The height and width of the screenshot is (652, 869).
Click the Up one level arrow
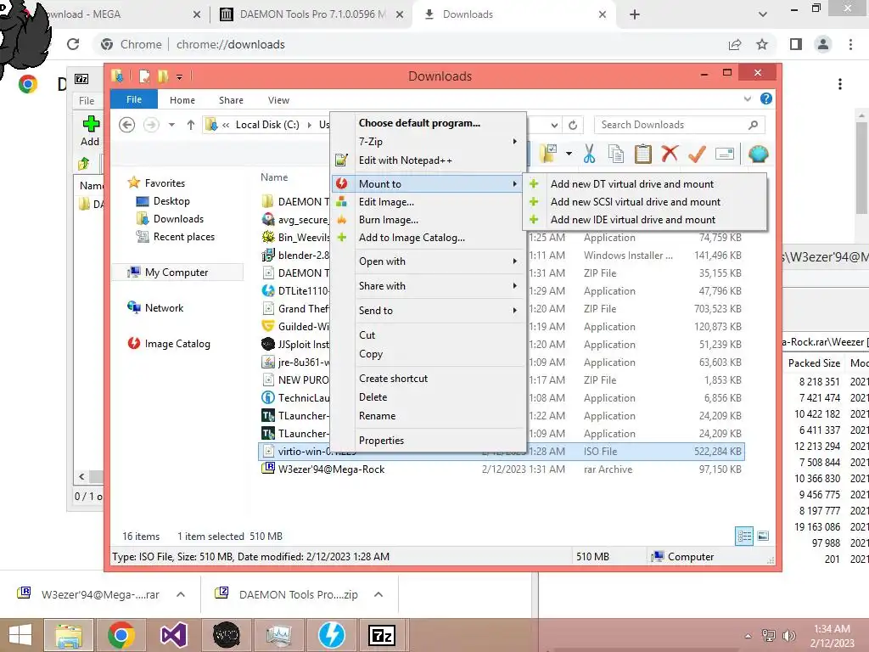[x=191, y=125]
